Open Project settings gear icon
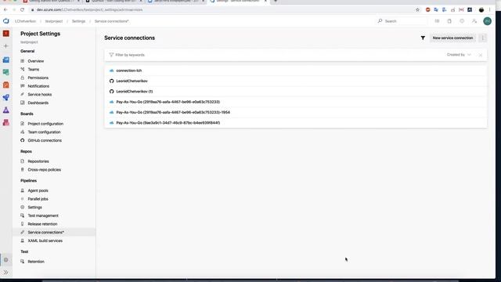This screenshot has height=282, width=501. tap(6, 260)
